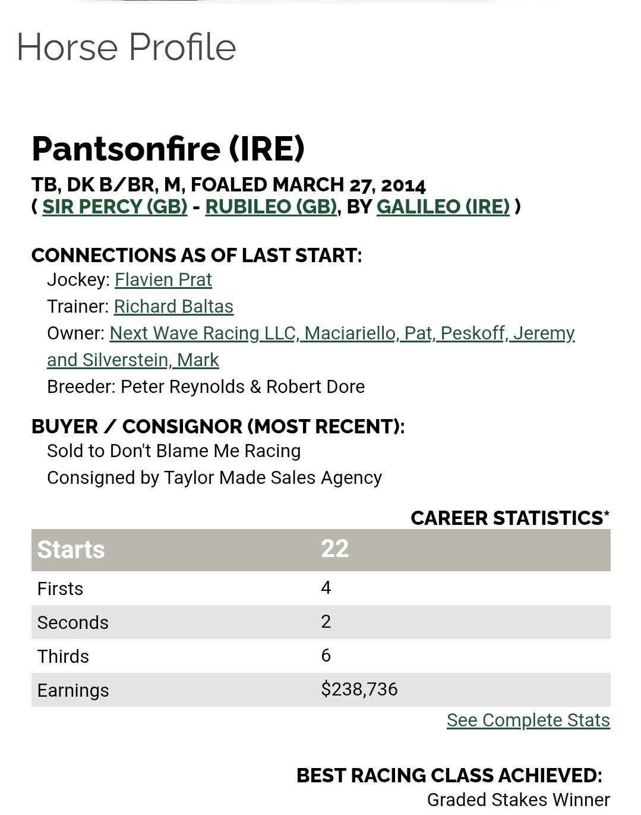The height and width of the screenshot is (815, 641).
Task: Select the Pantsonfire (IRE) horse name
Action: [168, 148]
